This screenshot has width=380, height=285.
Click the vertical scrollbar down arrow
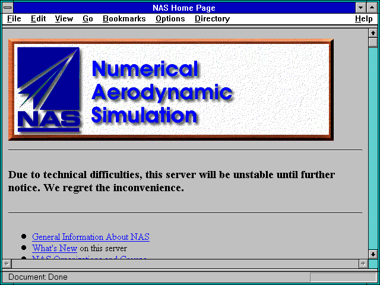click(x=373, y=254)
